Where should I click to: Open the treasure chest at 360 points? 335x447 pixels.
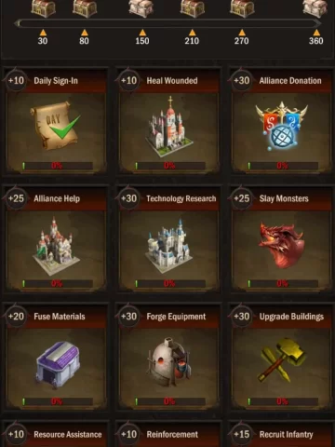pyautogui.click(x=315, y=8)
